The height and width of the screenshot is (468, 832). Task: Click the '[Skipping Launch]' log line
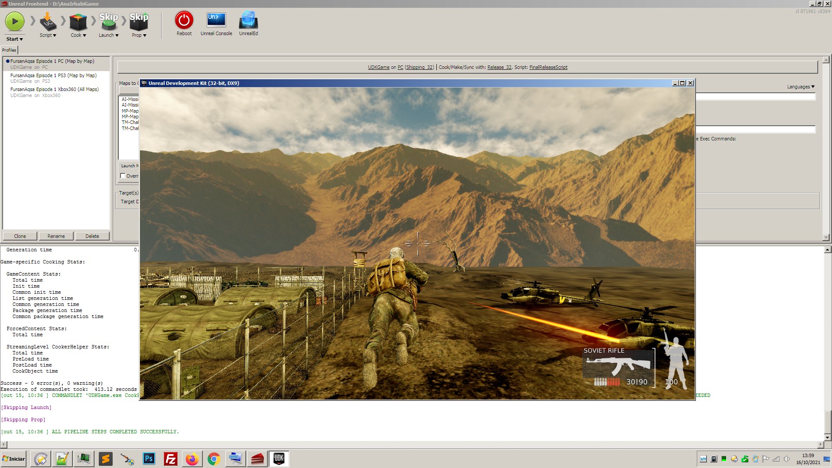click(x=26, y=408)
